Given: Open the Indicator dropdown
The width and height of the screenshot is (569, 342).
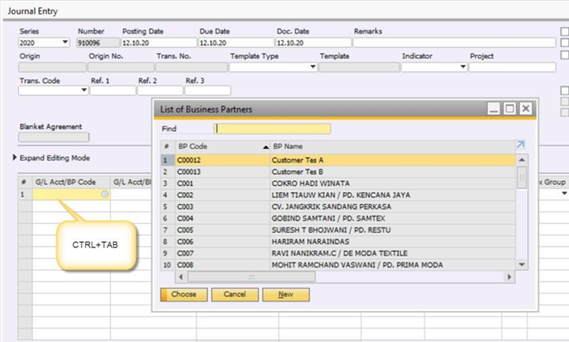Looking at the screenshot, I should pyautogui.click(x=462, y=67).
